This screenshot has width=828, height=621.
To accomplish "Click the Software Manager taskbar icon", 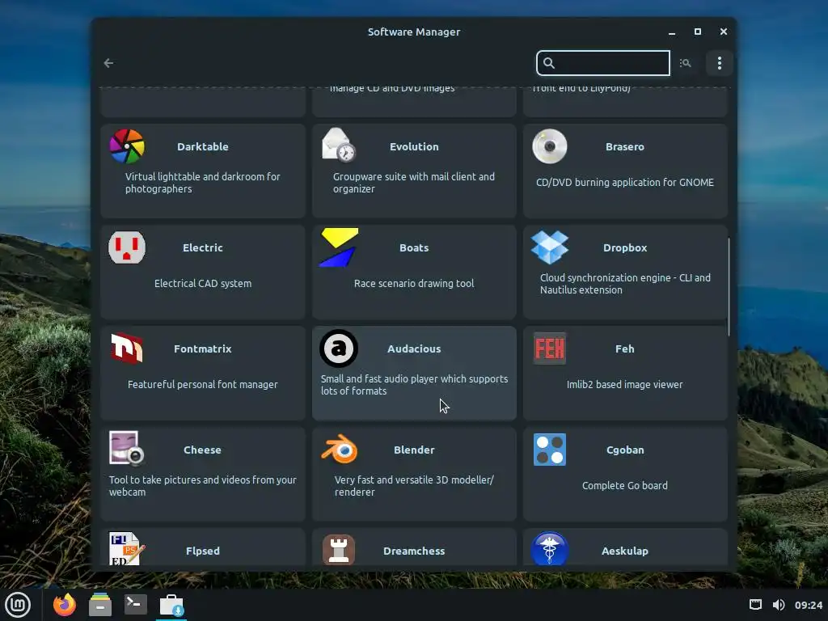I will pos(171,605).
